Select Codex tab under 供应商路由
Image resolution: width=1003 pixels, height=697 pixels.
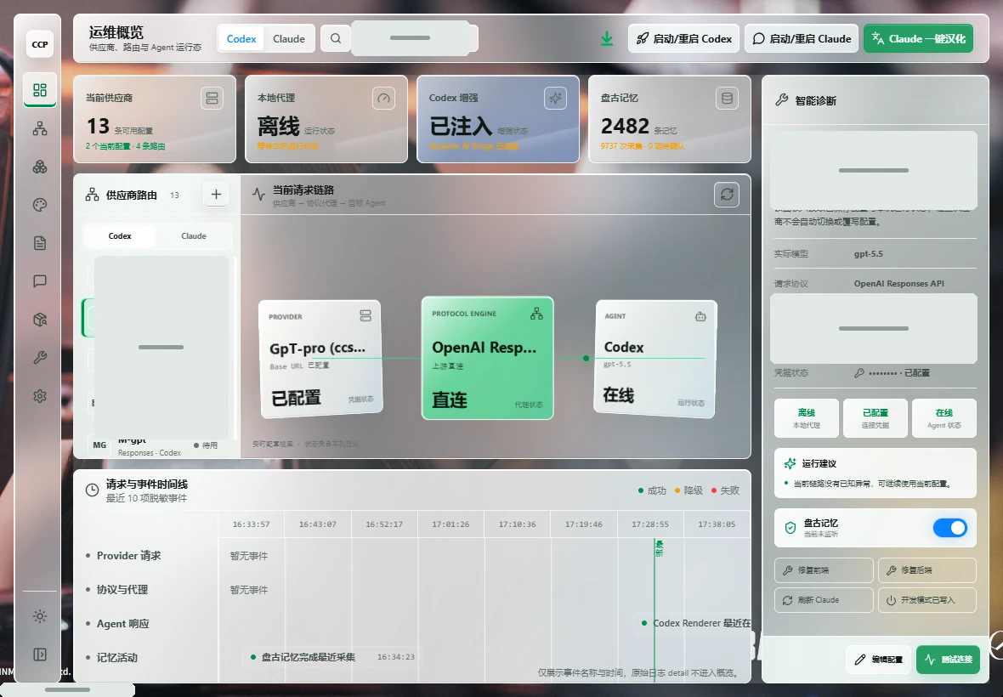[120, 236]
